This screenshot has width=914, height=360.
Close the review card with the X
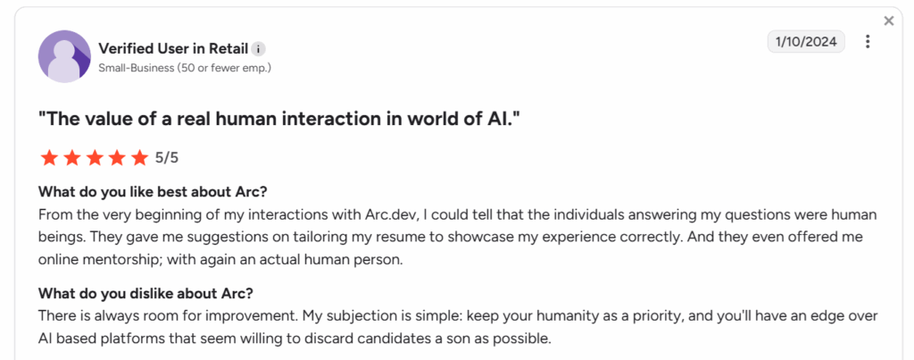point(888,21)
